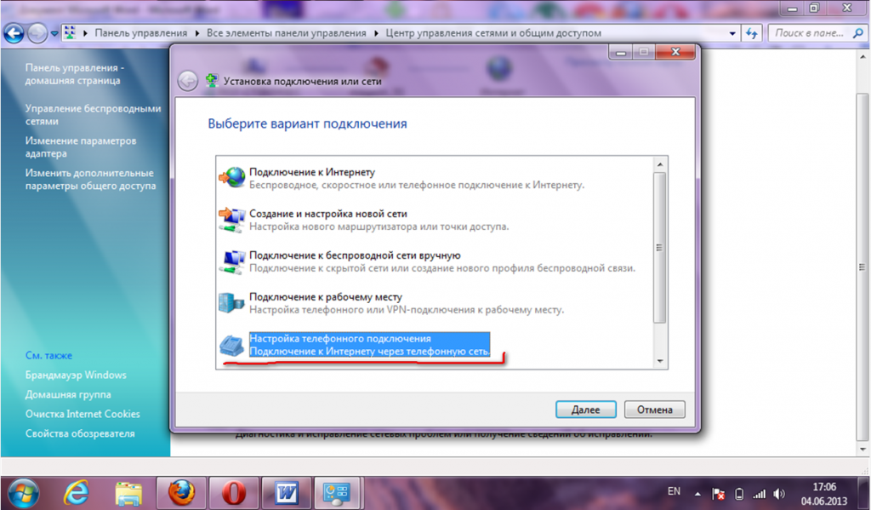Screen dimensions: 871x510
Task: Click the icon for Подключение к беспроводной сети вручную
Action: pyautogui.click(x=232, y=261)
